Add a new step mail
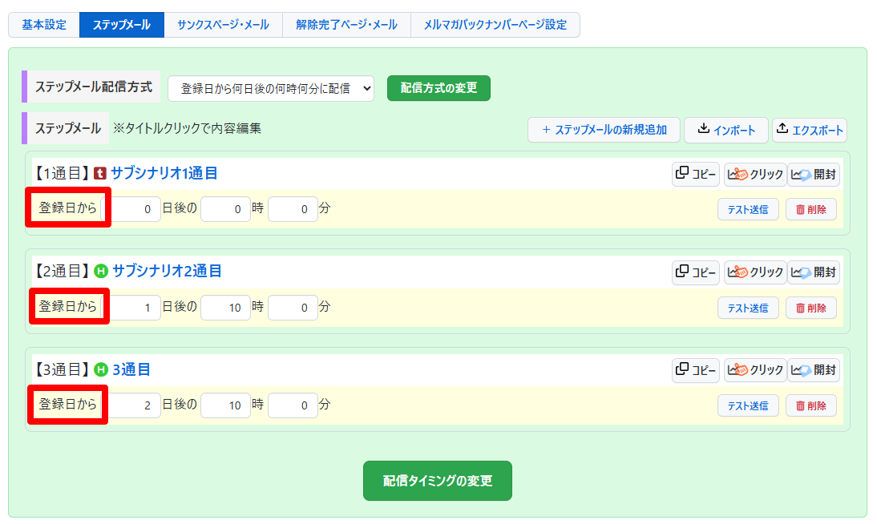Image resolution: width=877 pixels, height=524 pixels. pos(604,130)
